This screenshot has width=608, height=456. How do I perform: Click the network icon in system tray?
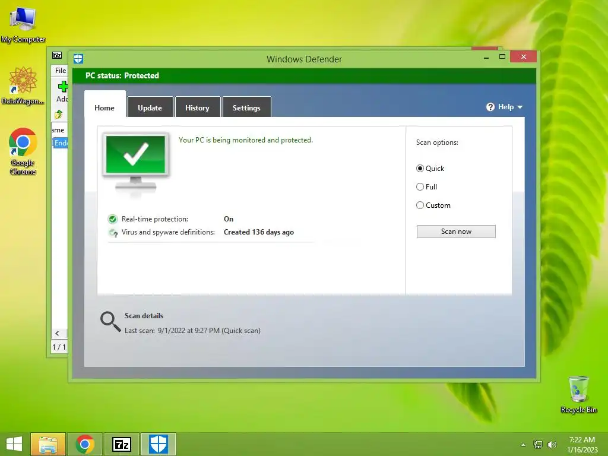pos(537,444)
